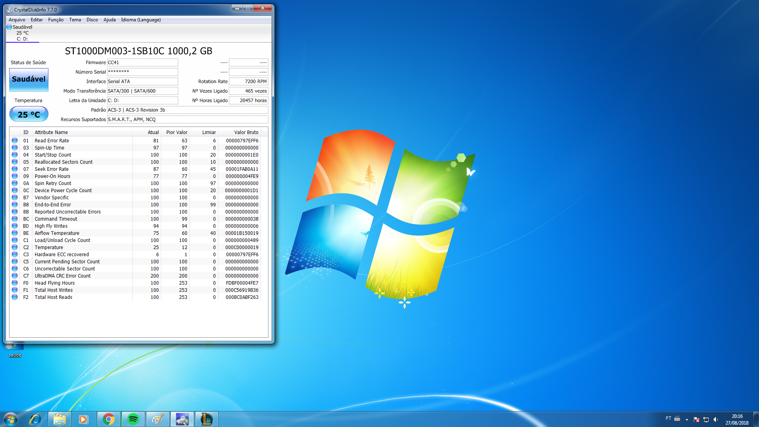
Task: Click the Padrão ACS-3 field
Action: pos(187,110)
